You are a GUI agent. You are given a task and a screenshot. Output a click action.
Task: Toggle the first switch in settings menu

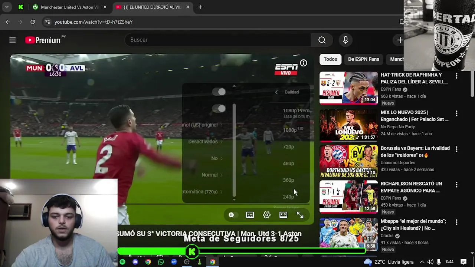pyautogui.click(x=219, y=92)
